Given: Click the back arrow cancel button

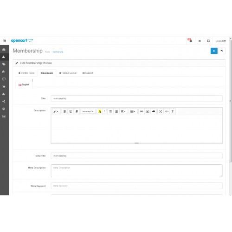Looking at the screenshot, I should click(222, 51).
